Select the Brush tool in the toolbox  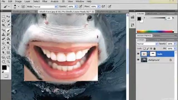coord(8,30)
